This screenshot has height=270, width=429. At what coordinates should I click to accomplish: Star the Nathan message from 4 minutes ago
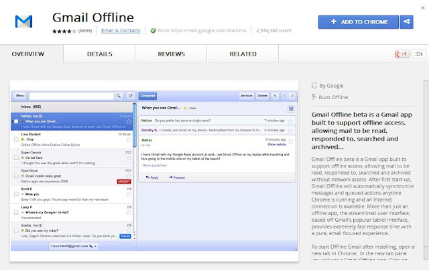290,141
